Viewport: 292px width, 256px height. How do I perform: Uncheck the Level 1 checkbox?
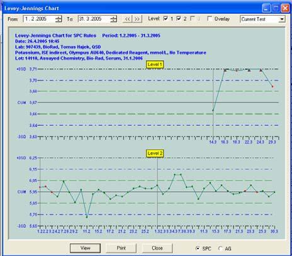point(166,18)
